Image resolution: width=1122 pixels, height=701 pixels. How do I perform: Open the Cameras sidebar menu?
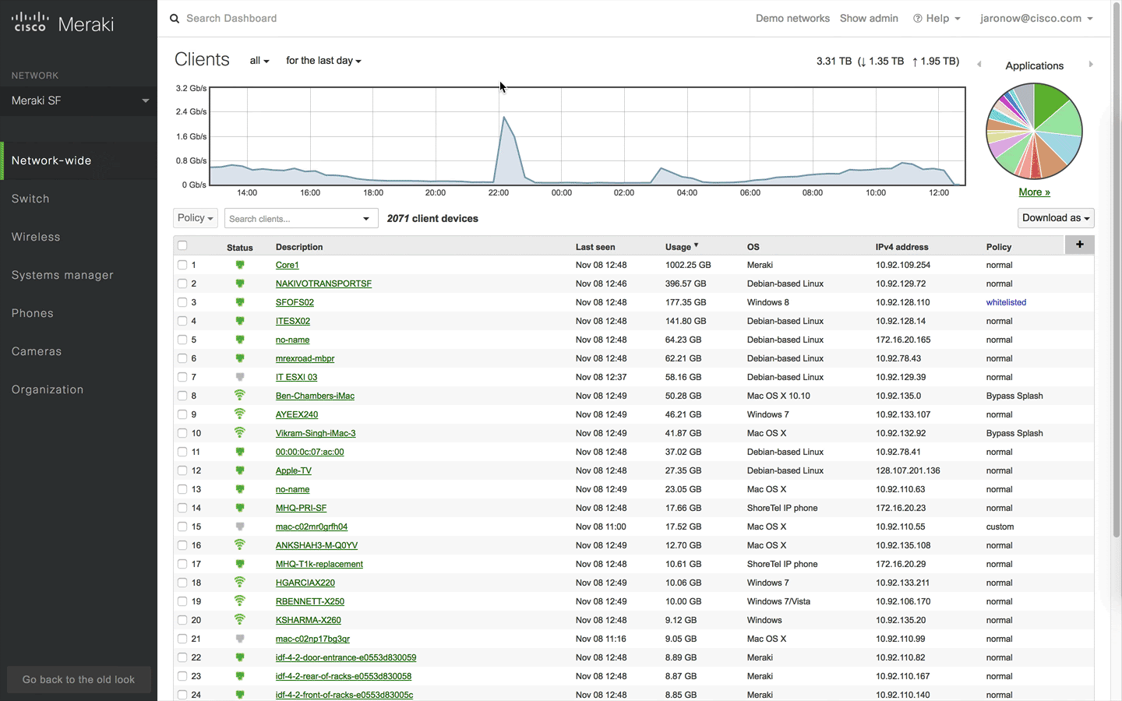pyautogui.click(x=37, y=351)
